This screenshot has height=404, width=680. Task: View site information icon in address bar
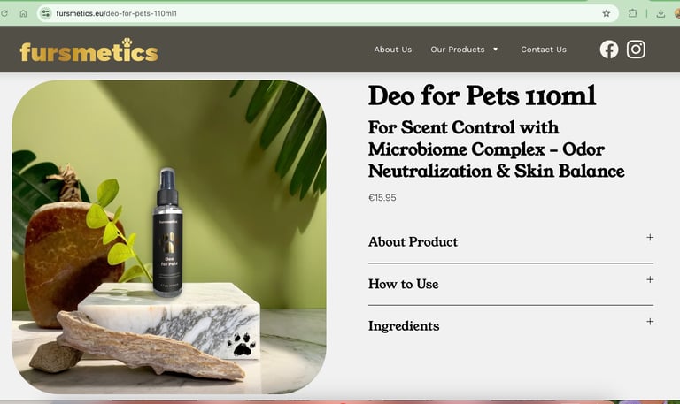(46, 13)
